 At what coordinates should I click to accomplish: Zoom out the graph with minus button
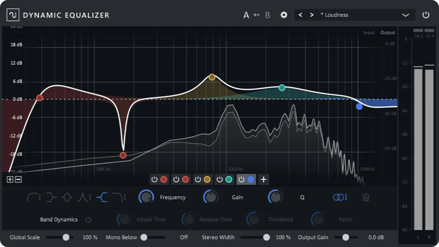18,179
